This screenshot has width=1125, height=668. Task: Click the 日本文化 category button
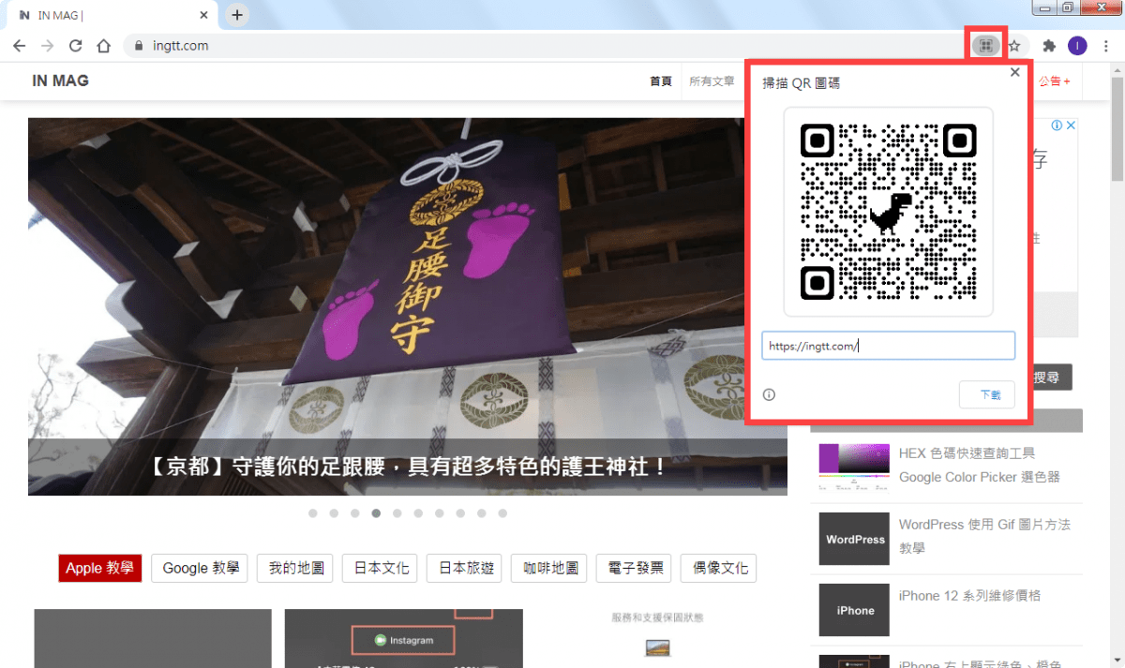click(381, 568)
